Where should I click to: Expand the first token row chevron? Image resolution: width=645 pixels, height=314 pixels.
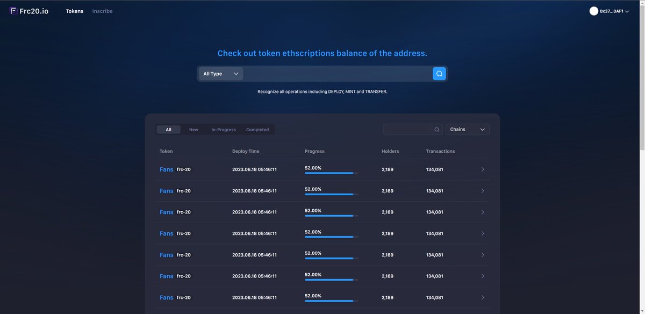(x=483, y=169)
